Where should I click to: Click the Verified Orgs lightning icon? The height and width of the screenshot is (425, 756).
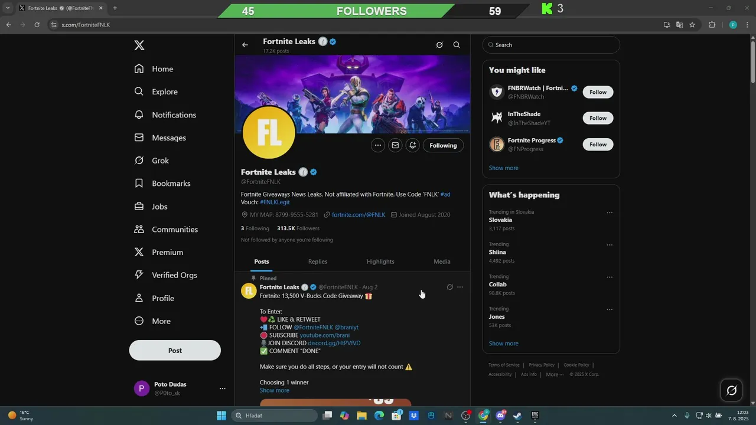click(139, 275)
